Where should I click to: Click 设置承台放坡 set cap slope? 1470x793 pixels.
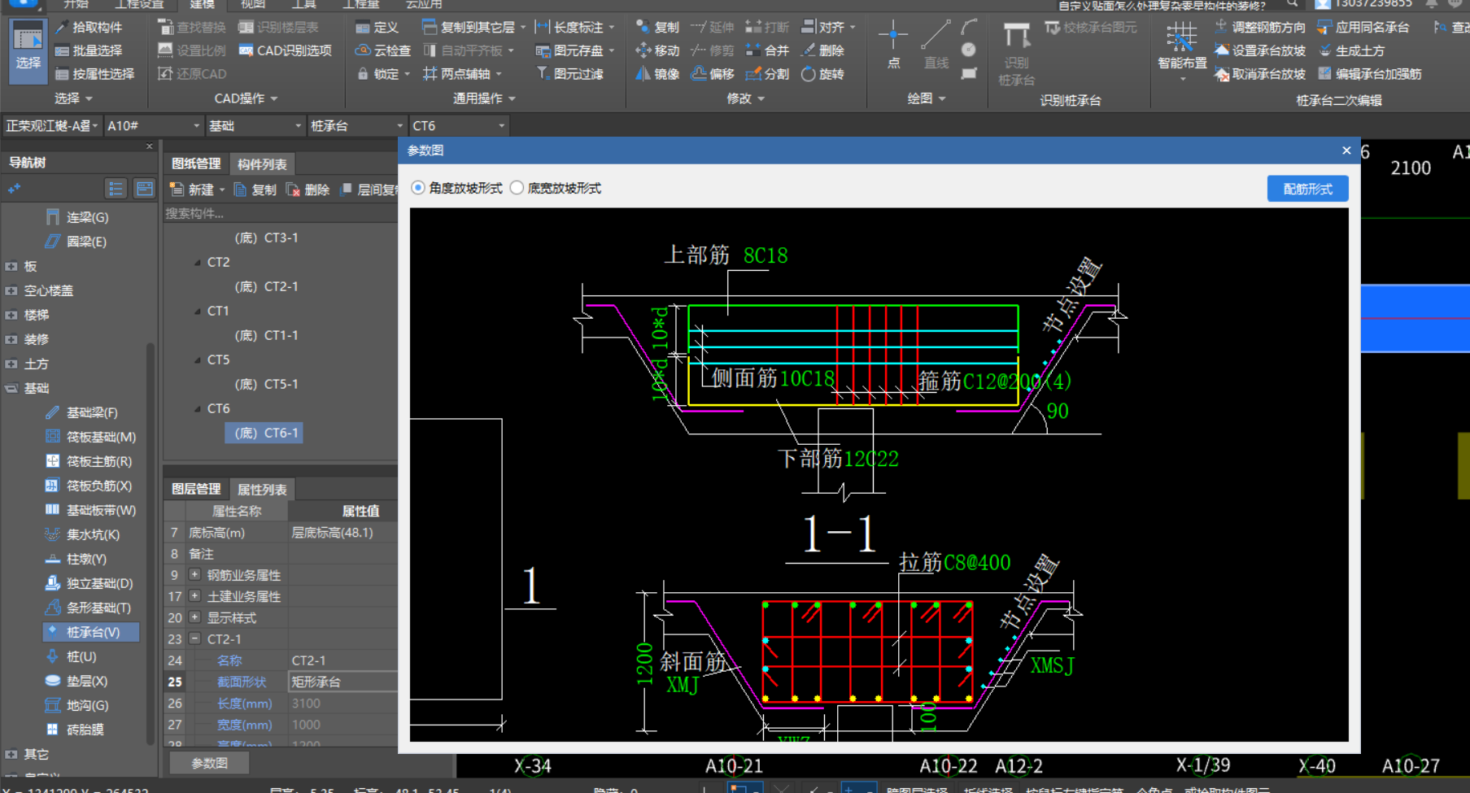tap(1260, 50)
